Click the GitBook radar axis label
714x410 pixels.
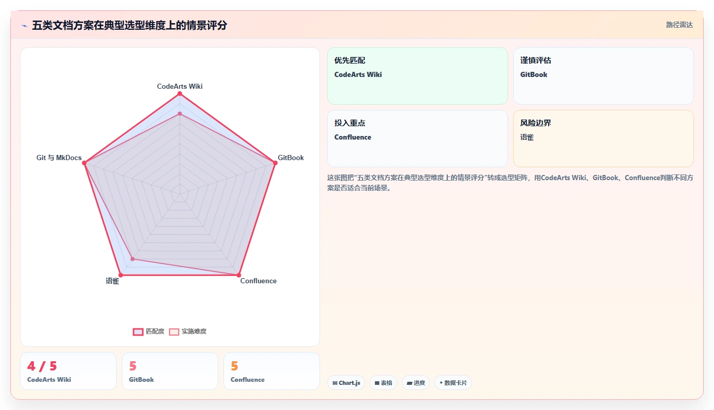click(291, 158)
